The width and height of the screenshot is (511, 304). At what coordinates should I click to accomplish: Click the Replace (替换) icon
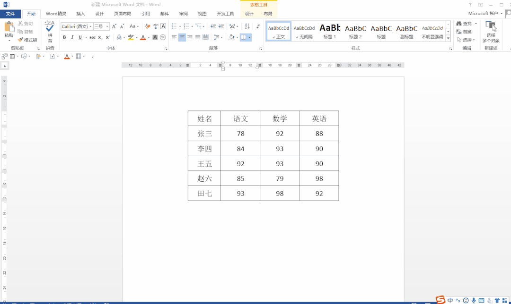(x=459, y=32)
